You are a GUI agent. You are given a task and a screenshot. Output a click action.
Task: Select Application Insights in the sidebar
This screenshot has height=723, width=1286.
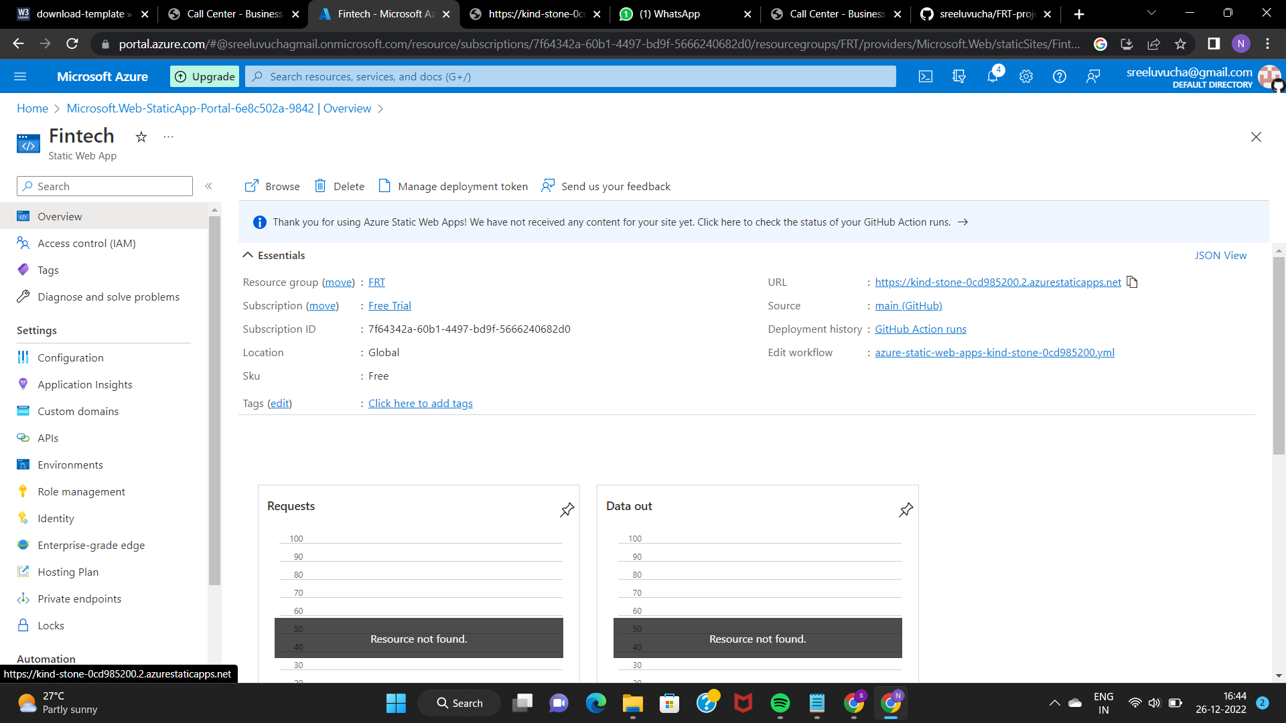coord(84,384)
